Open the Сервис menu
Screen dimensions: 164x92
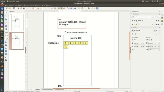(x=32, y=6)
